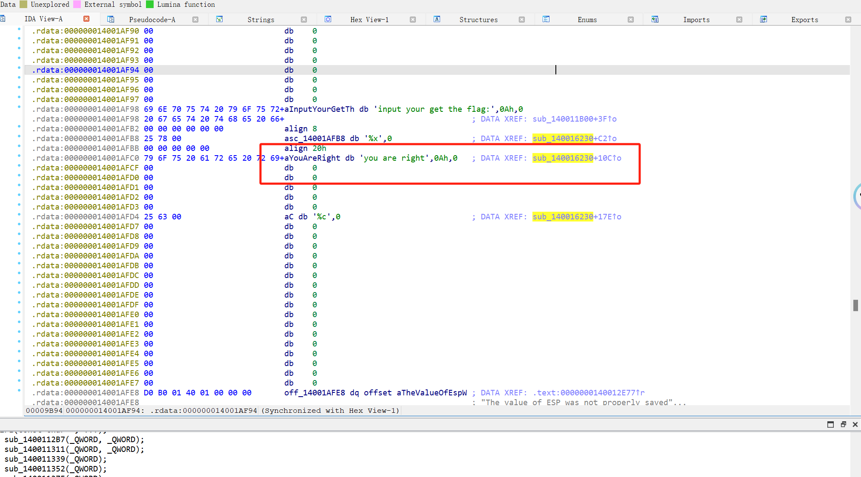Click the Enums tab icon
Screen dimensions: 861x477
(546, 19)
